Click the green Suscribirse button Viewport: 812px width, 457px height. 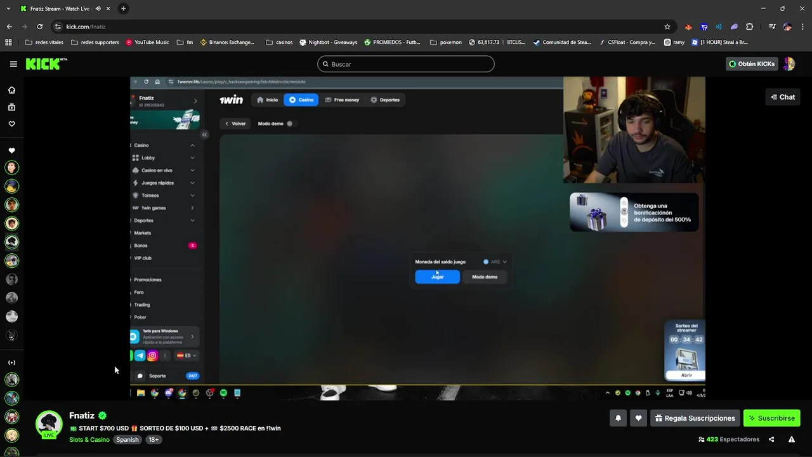[x=771, y=418]
